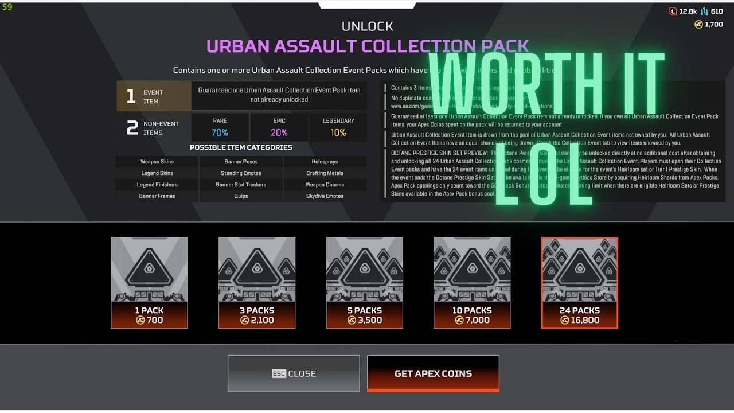This screenshot has width=734, height=413.
Task: Open the Get Apex Coins purchase button
Action: (433, 373)
